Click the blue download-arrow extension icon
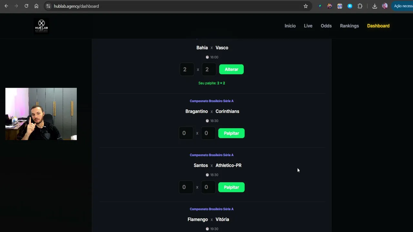The width and height of the screenshot is (413, 232). tap(350, 6)
